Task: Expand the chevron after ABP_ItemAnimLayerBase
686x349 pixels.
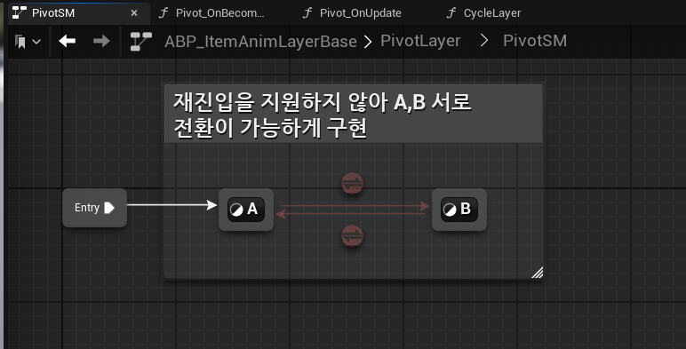Action: pyautogui.click(x=368, y=42)
